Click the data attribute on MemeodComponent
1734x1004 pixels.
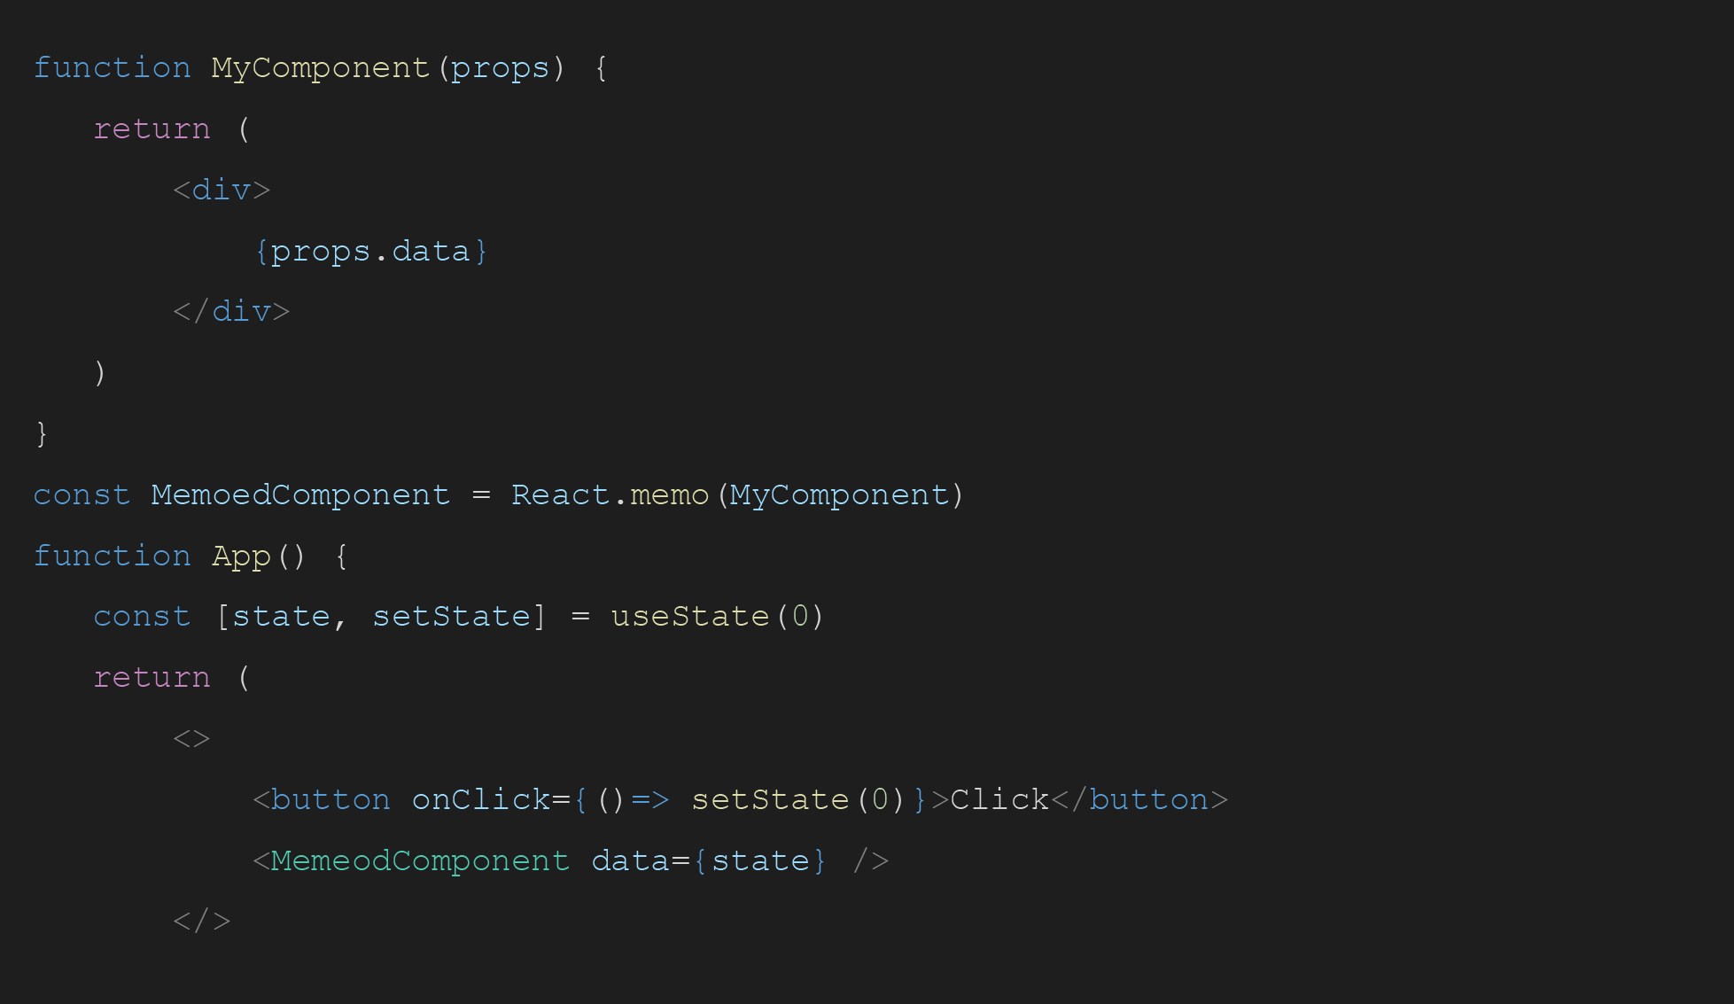point(629,861)
